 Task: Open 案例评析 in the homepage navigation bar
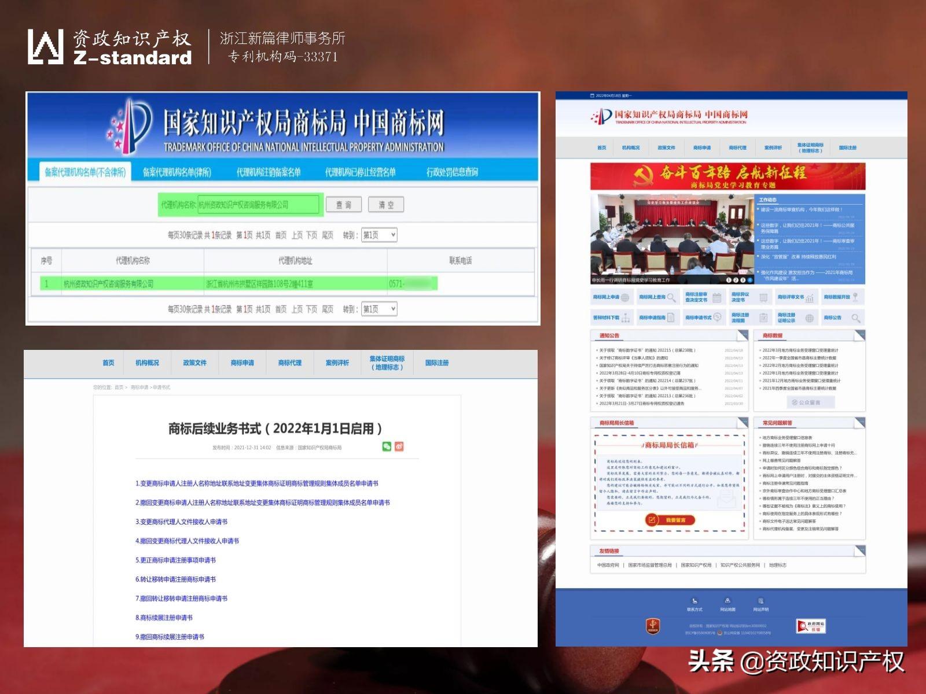(x=773, y=148)
